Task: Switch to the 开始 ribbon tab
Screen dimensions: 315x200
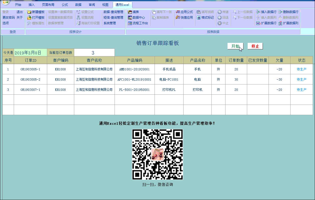Action: [x=18, y=5]
